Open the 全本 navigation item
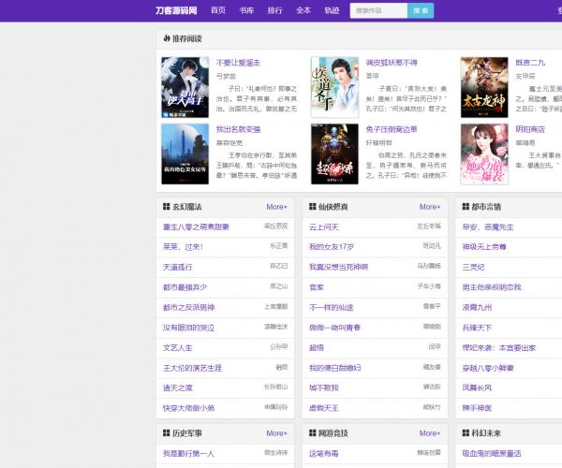Screen dimensions: 562x468 point(303,10)
